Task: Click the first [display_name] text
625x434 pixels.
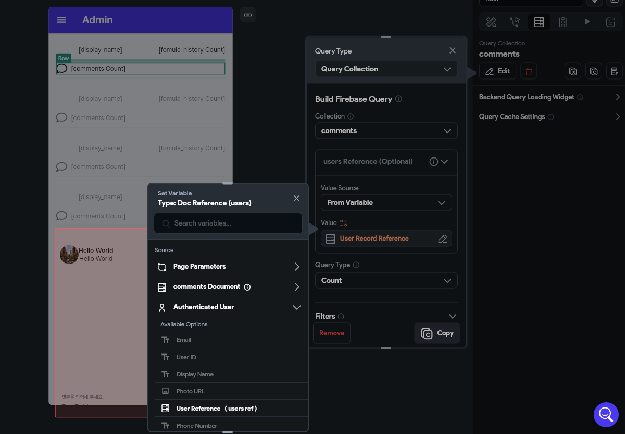Action: (101, 50)
